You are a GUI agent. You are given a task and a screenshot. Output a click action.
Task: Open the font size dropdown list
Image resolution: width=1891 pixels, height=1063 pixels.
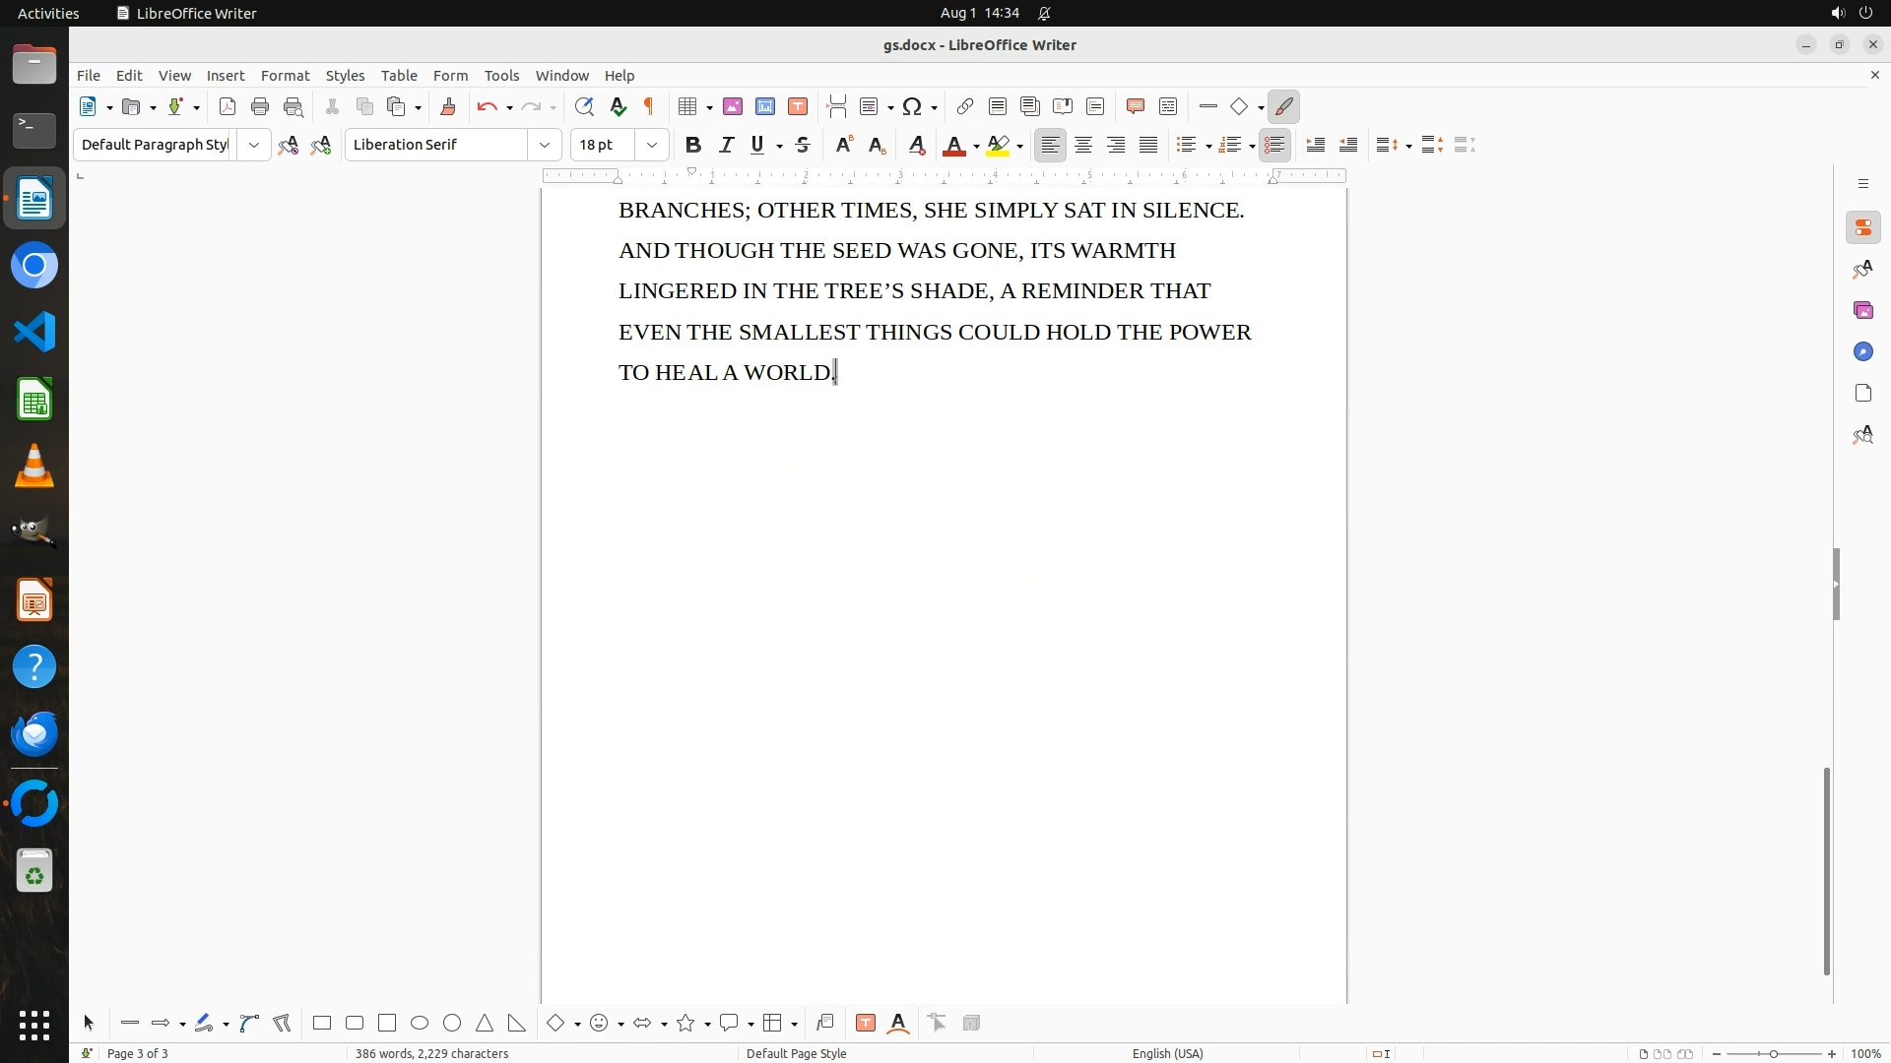click(x=651, y=145)
